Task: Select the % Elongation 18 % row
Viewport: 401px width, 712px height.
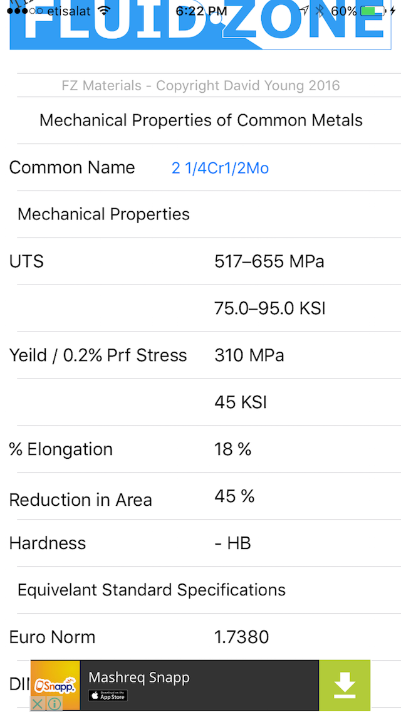Action: [200, 449]
